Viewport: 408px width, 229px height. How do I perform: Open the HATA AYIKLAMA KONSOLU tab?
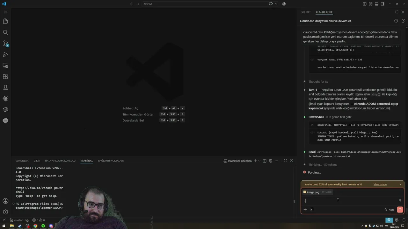(x=60, y=161)
